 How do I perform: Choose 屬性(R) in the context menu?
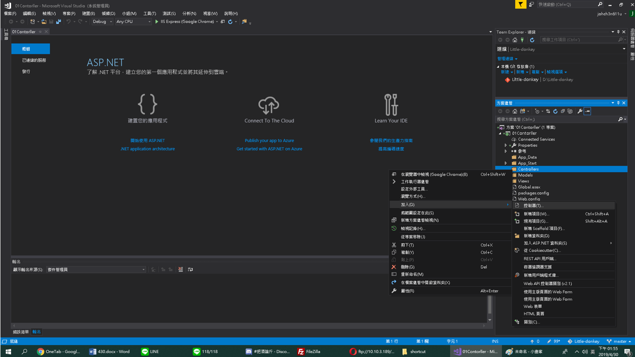click(450, 291)
